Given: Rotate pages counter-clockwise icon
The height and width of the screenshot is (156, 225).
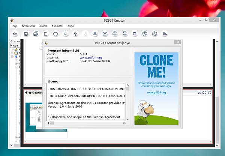Looking at the screenshot, I should [144, 34].
